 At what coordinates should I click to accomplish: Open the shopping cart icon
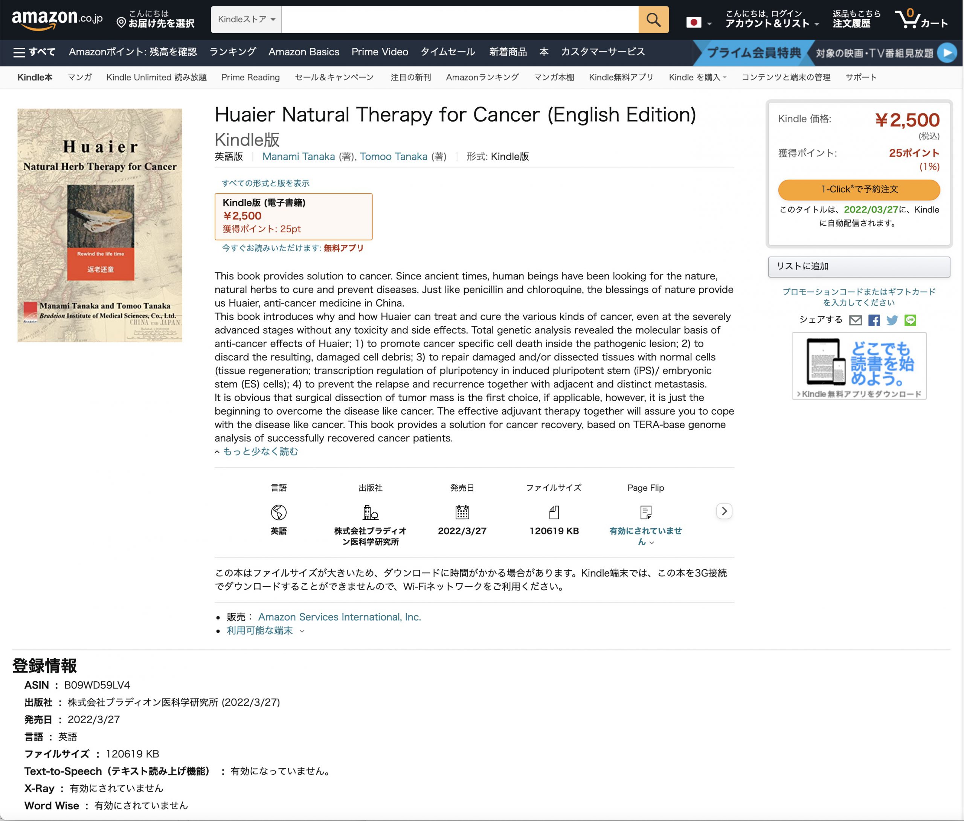coord(921,19)
